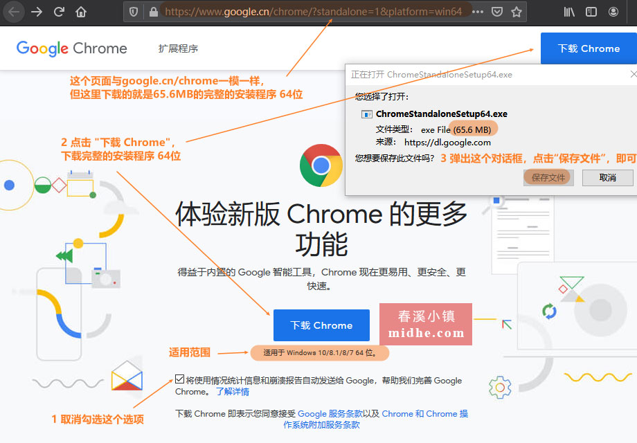Click the center 下载 Chrome button

321,325
